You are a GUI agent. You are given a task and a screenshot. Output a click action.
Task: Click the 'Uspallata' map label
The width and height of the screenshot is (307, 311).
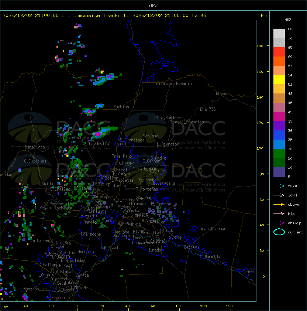tap(35, 147)
